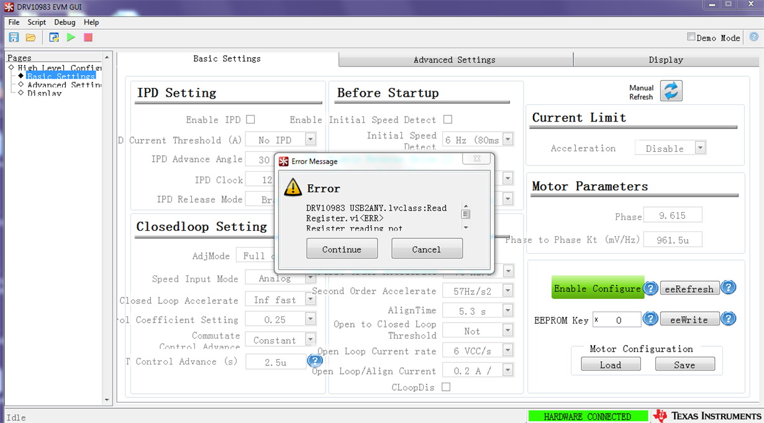Open the Help menu
Screen dimensions: 764x423
coord(91,22)
